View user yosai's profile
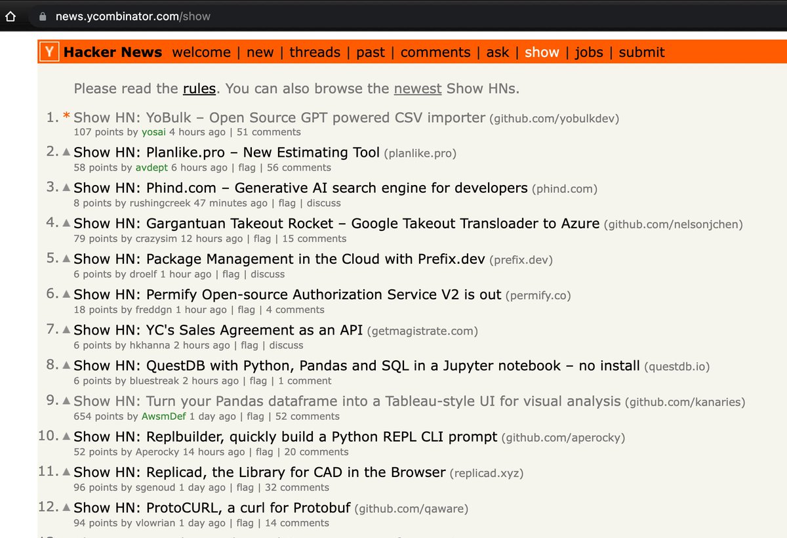This screenshot has width=787, height=538. [154, 133]
